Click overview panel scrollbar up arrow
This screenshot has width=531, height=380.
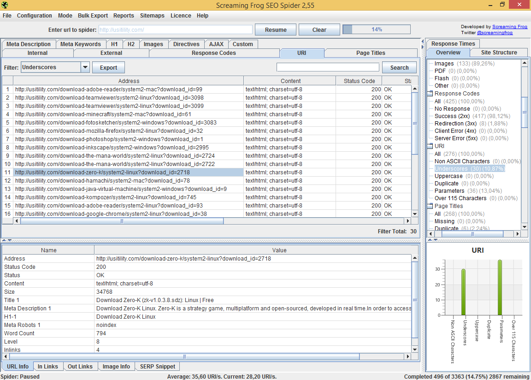point(525,63)
